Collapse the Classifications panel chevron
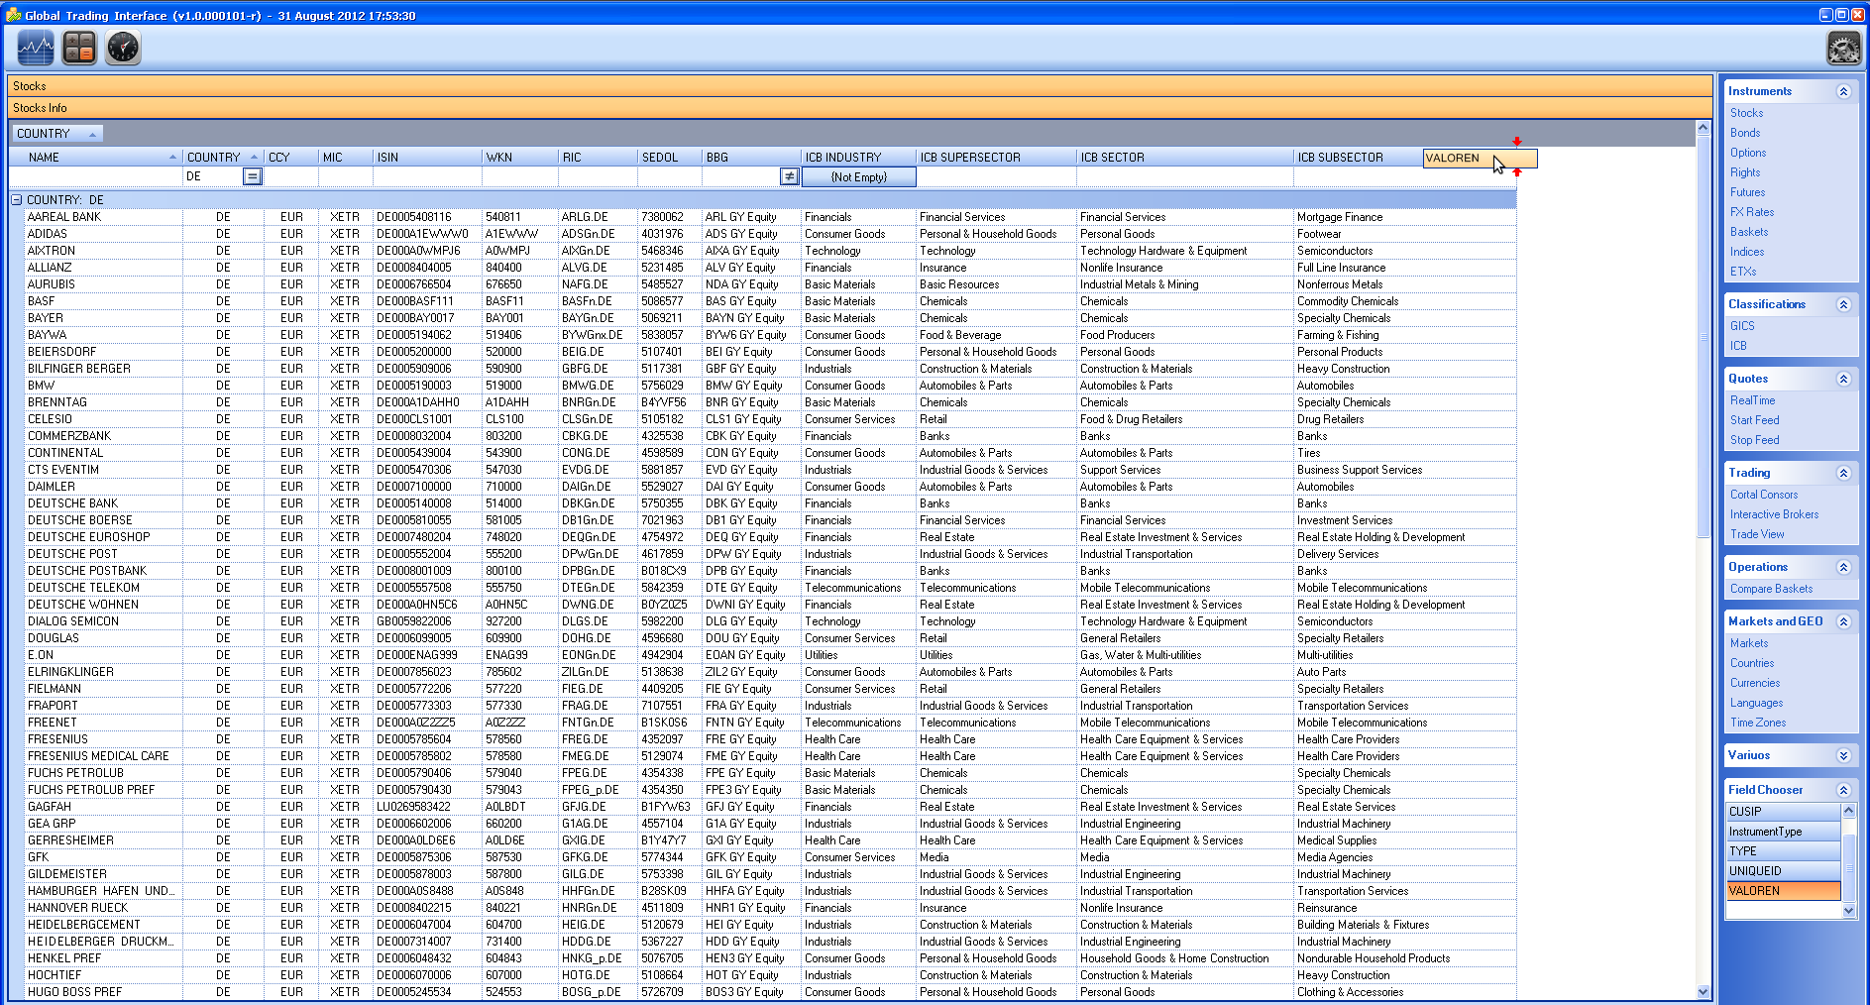 click(x=1843, y=304)
